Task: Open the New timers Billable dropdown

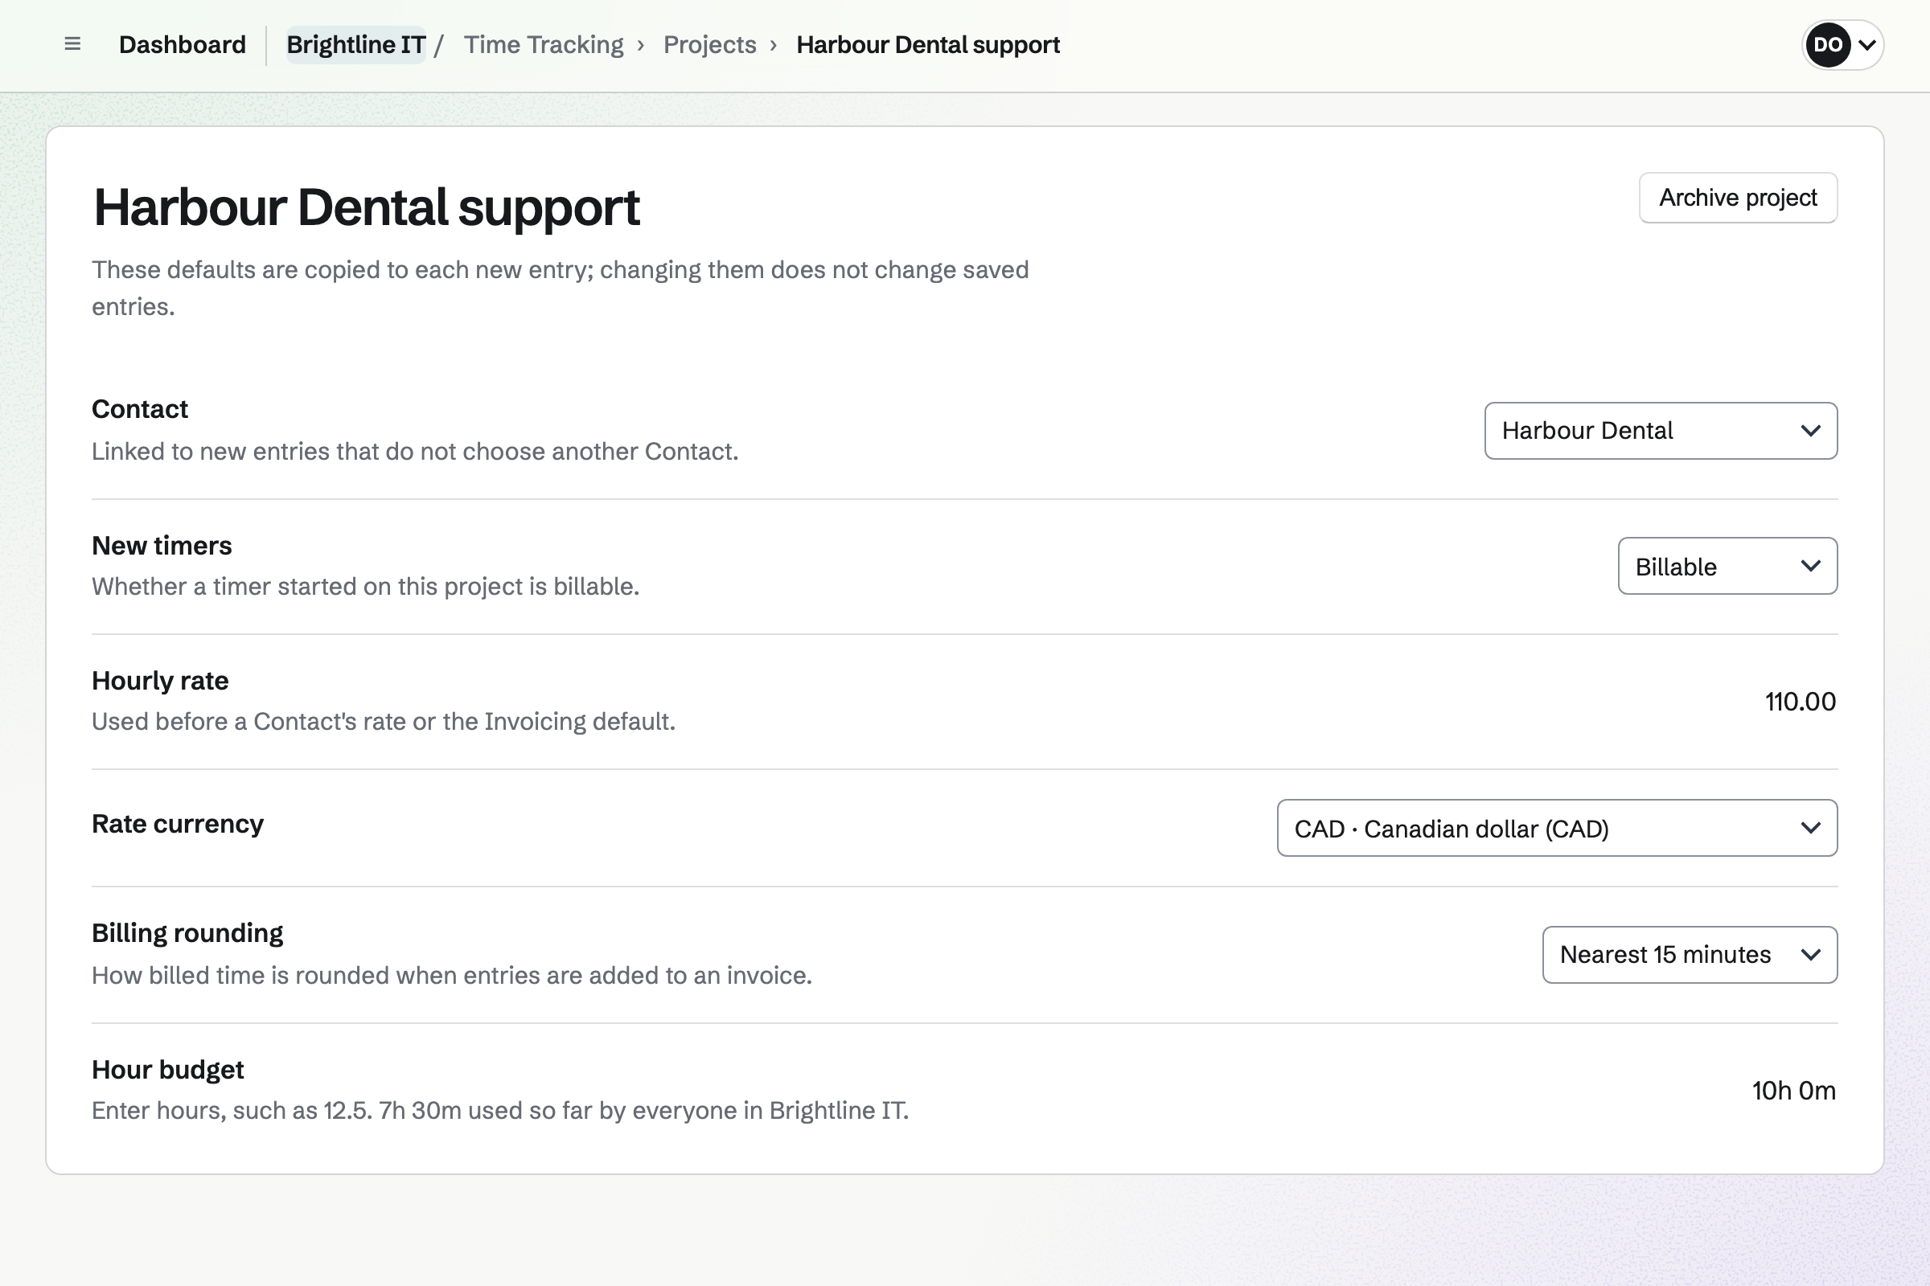Action: pos(1727,566)
